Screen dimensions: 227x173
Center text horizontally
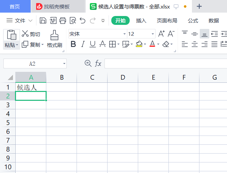pyautogui.click(x=195, y=44)
